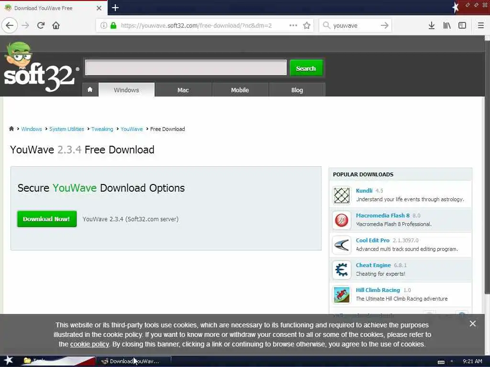The width and height of the screenshot is (490, 367).
Task: Toggle the browser sidebar
Action: [x=462, y=25]
